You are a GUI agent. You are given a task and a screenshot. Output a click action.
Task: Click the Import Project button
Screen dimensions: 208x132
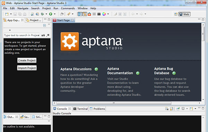point(27,68)
